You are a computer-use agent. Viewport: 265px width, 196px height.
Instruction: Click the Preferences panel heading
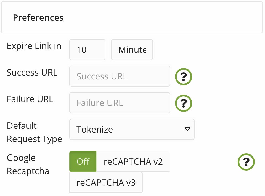click(38, 18)
